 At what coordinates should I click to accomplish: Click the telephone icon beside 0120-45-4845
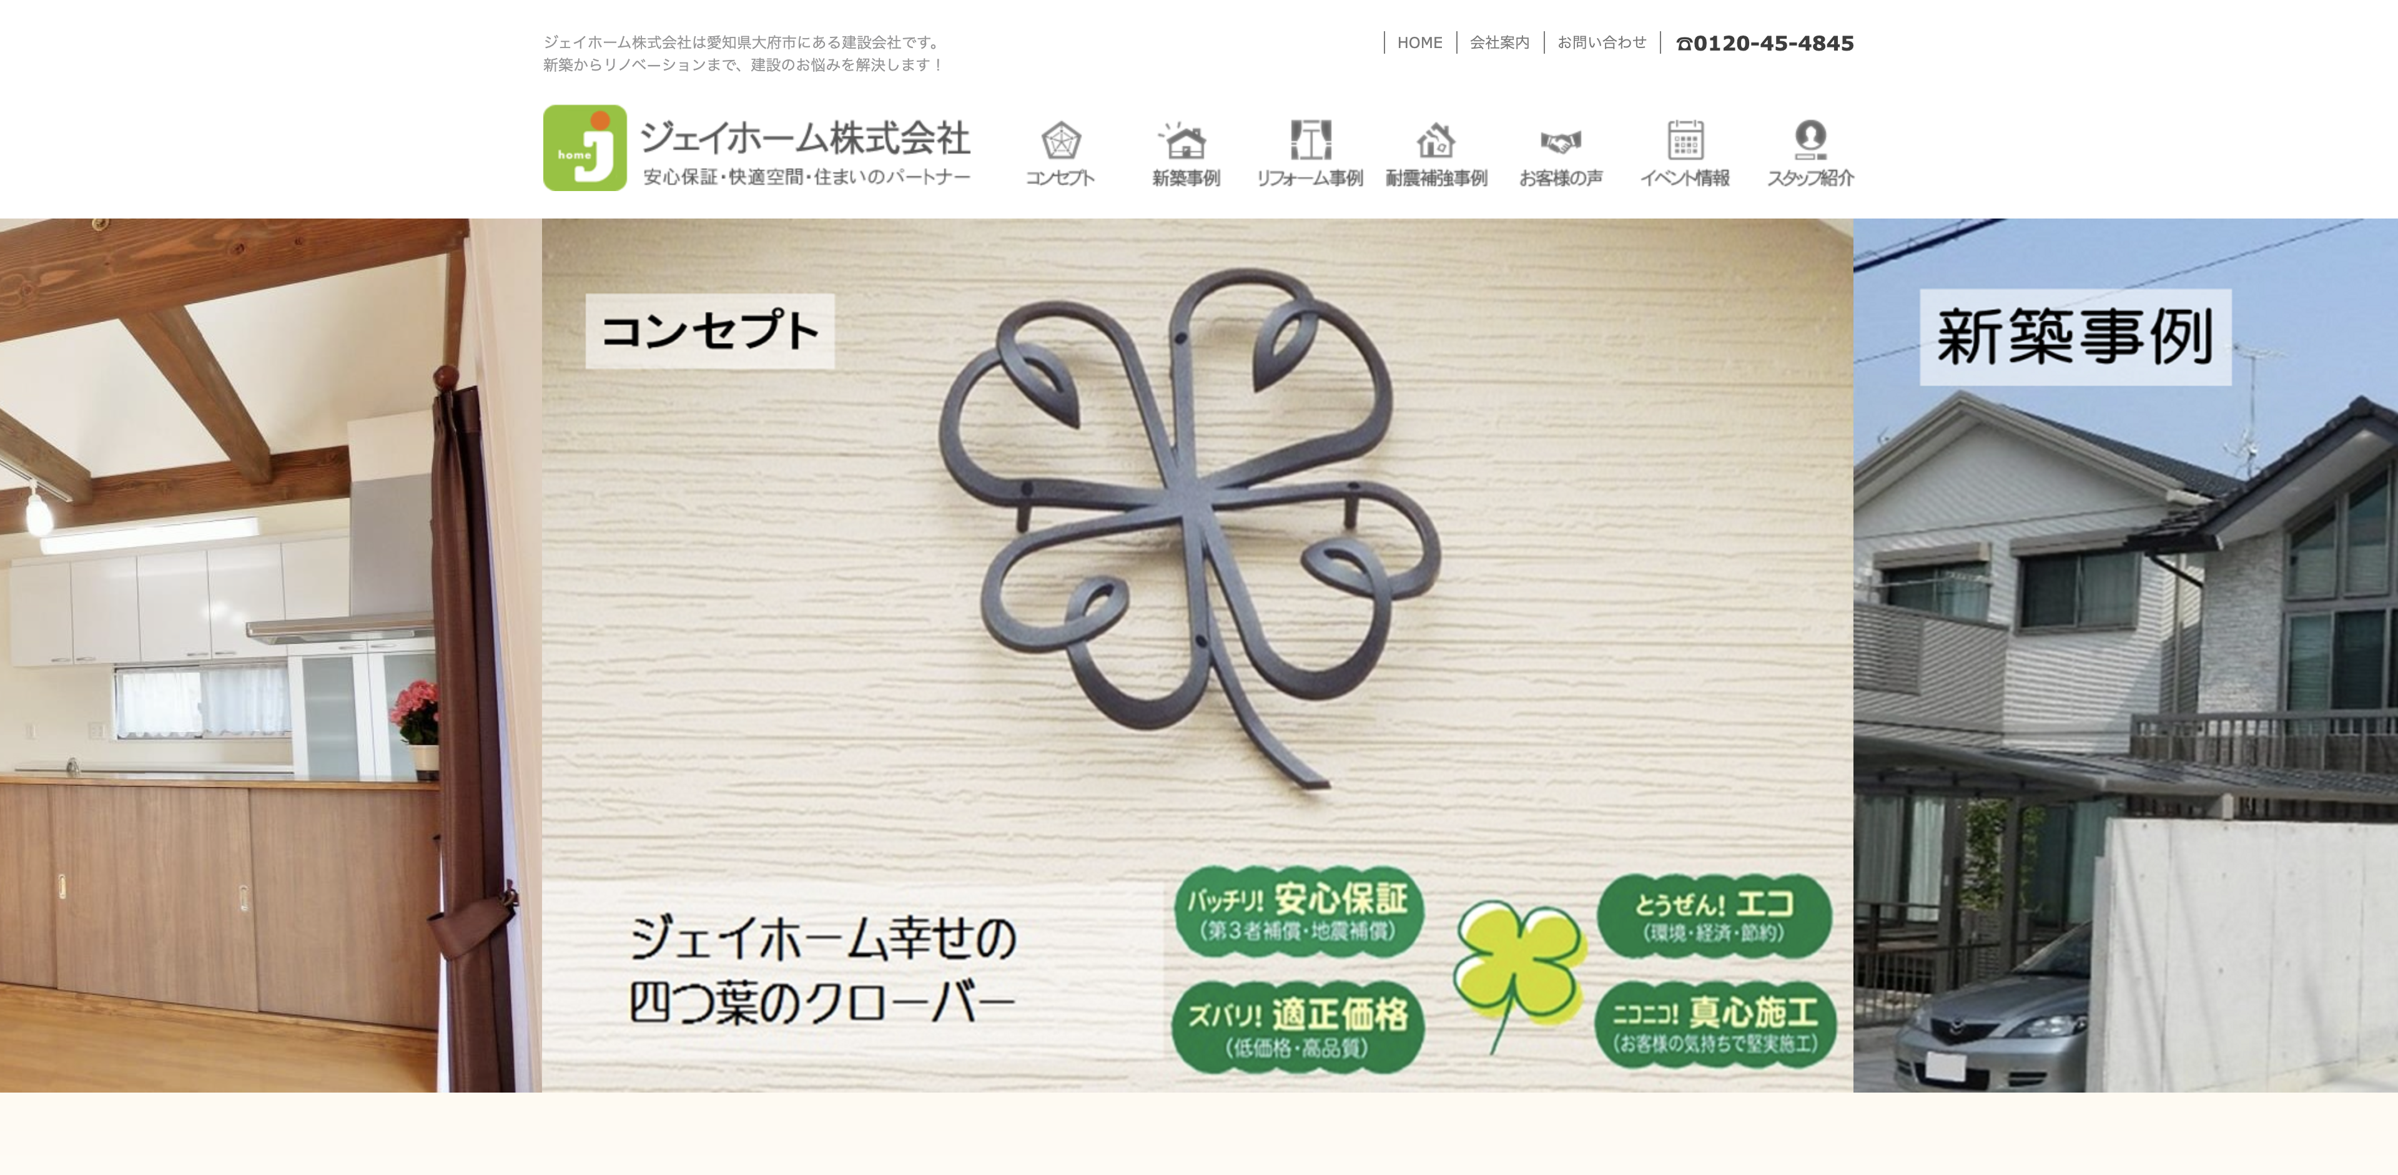point(1684,44)
